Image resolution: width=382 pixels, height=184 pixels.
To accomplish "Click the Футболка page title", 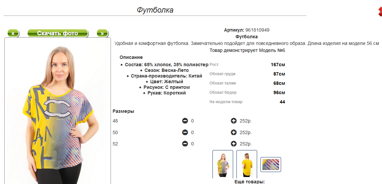I will pyautogui.click(x=155, y=10).
